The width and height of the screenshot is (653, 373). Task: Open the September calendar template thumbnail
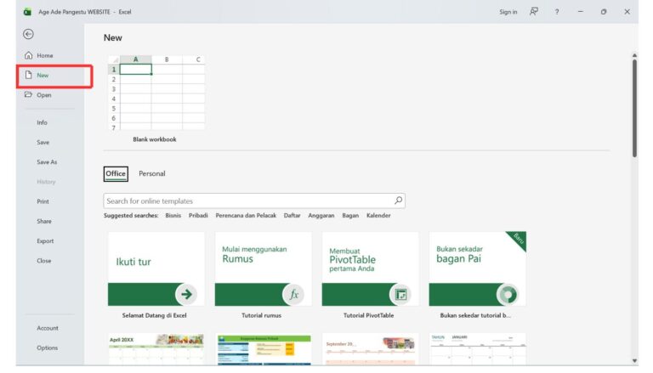click(370, 349)
